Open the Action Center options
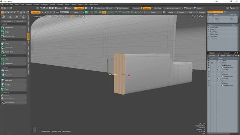Image resolution: width=240 pixels, height=135 pixels. coord(99,8)
